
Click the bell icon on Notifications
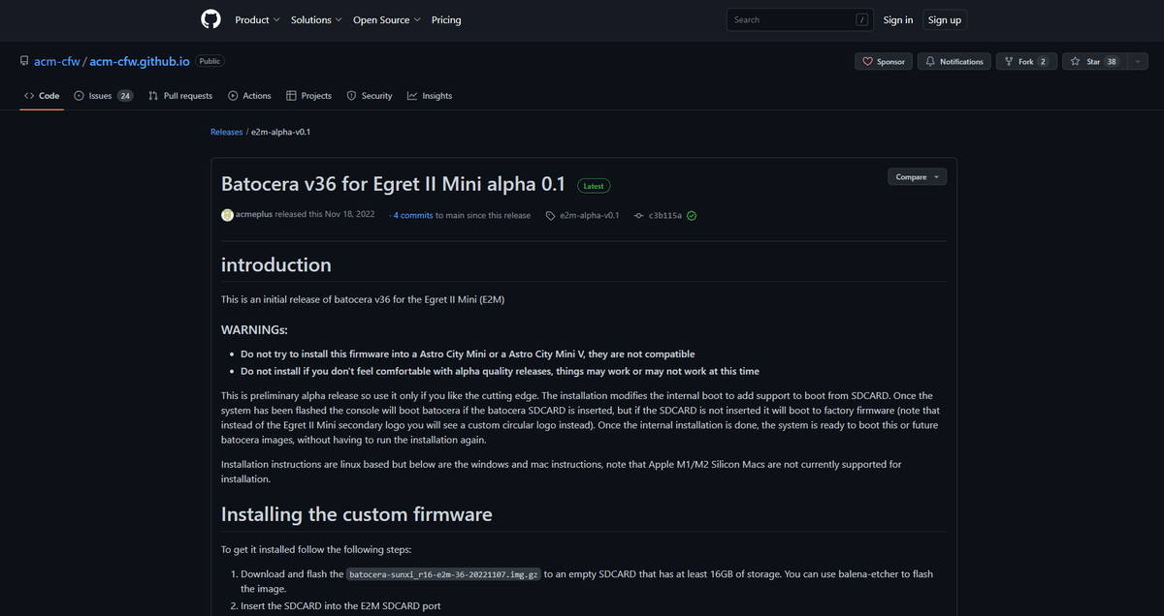tap(931, 61)
